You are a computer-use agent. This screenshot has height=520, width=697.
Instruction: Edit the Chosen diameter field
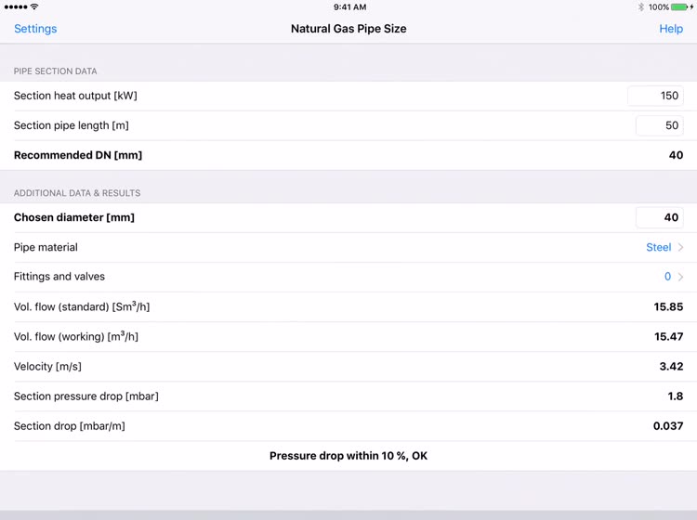point(660,217)
